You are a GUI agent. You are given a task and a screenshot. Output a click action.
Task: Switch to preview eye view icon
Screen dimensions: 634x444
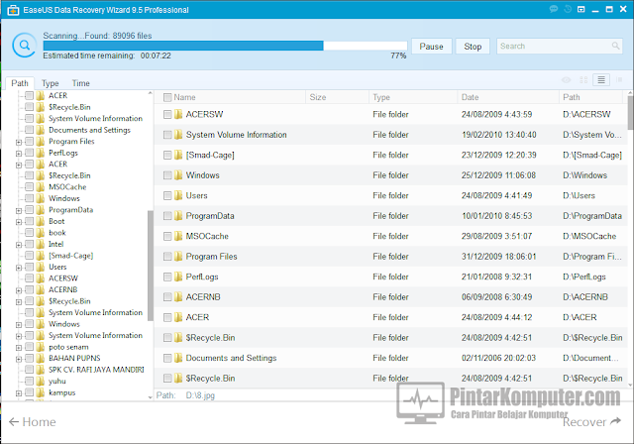[x=566, y=80]
